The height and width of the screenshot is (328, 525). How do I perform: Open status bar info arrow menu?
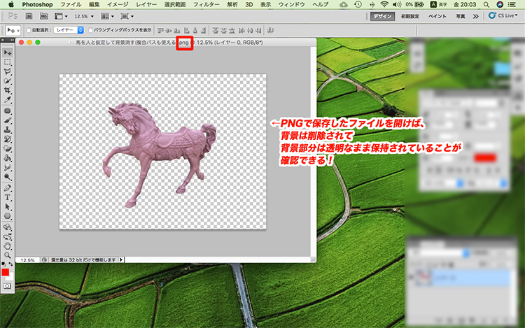click(x=121, y=259)
